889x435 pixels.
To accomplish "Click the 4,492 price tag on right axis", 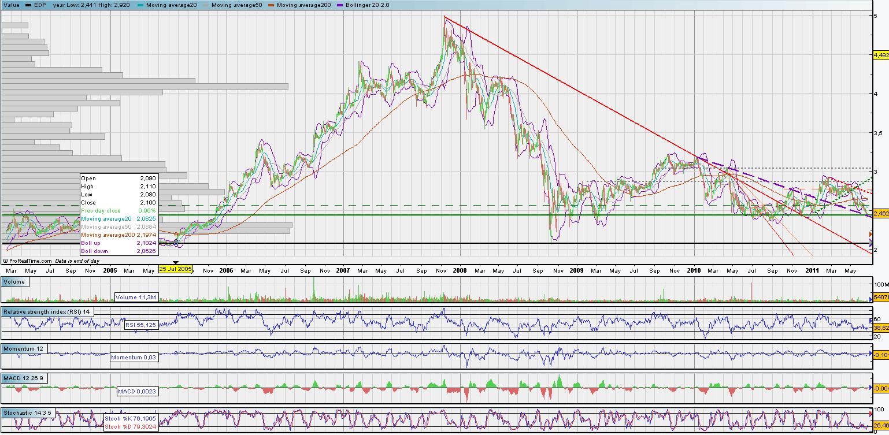I will pyautogui.click(x=881, y=55).
